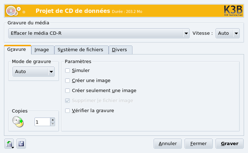
Task: Enable the Simuler checkbox
Action: [67, 71]
